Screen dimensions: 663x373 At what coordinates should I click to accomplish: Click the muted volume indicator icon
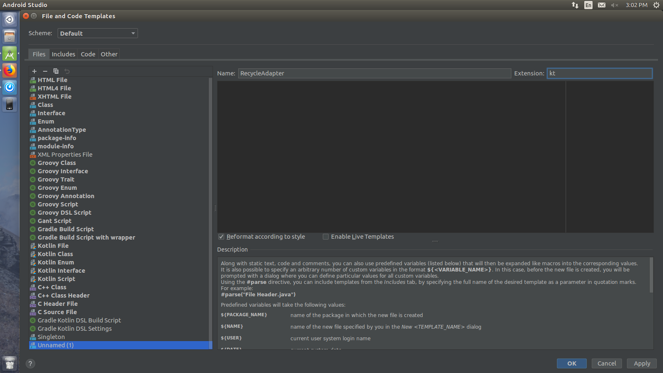tap(615, 5)
